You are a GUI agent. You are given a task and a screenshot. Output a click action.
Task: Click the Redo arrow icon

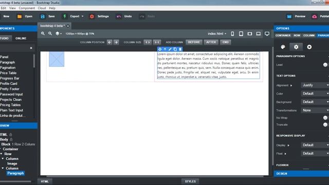142,16
